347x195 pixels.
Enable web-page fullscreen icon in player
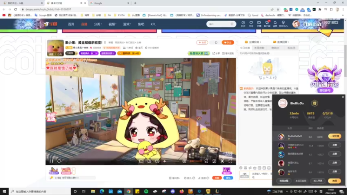222,161
